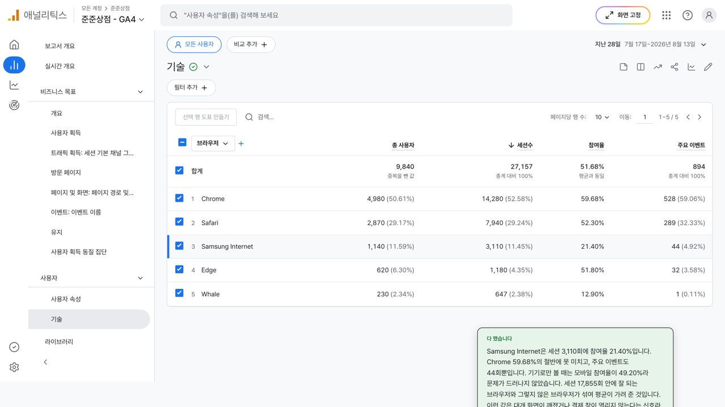This screenshot has width=725, height=407.
Task: Open the date range picker
Action: 651,45
